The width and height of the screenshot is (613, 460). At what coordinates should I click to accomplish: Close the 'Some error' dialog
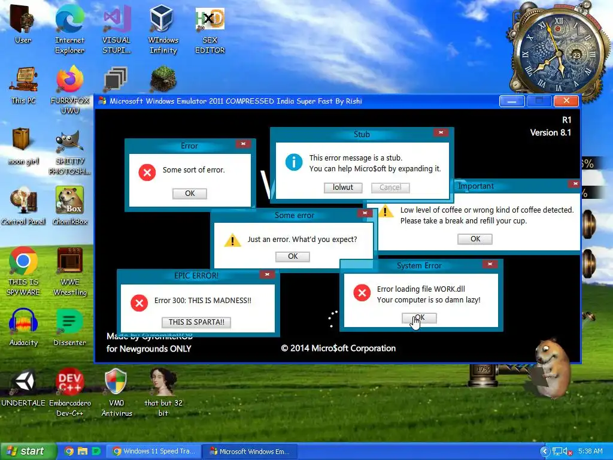coord(365,213)
